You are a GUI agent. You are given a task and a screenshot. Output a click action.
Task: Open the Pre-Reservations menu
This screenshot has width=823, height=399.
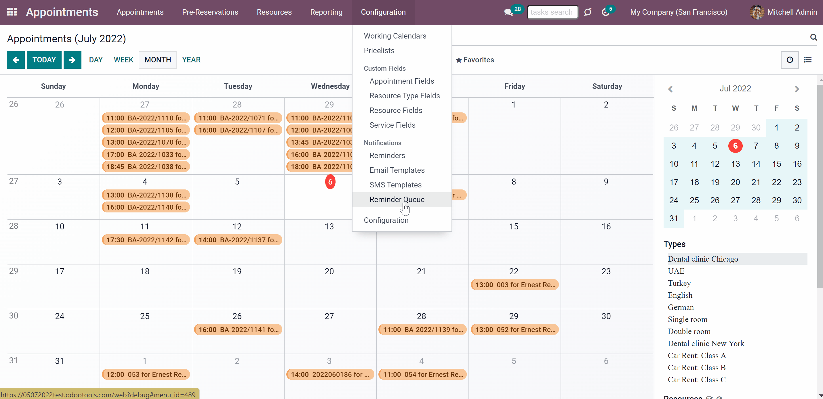[x=210, y=12]
